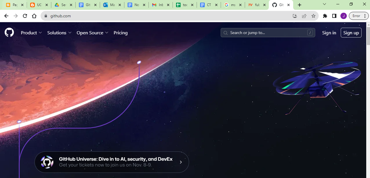The width and height of the screenshot is (370, 178).
Task: Click the new tab plus button
Action: (300, 5)
